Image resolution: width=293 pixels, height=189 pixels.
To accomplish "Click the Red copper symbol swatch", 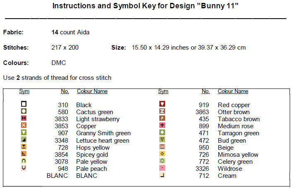I will point(162,105).
